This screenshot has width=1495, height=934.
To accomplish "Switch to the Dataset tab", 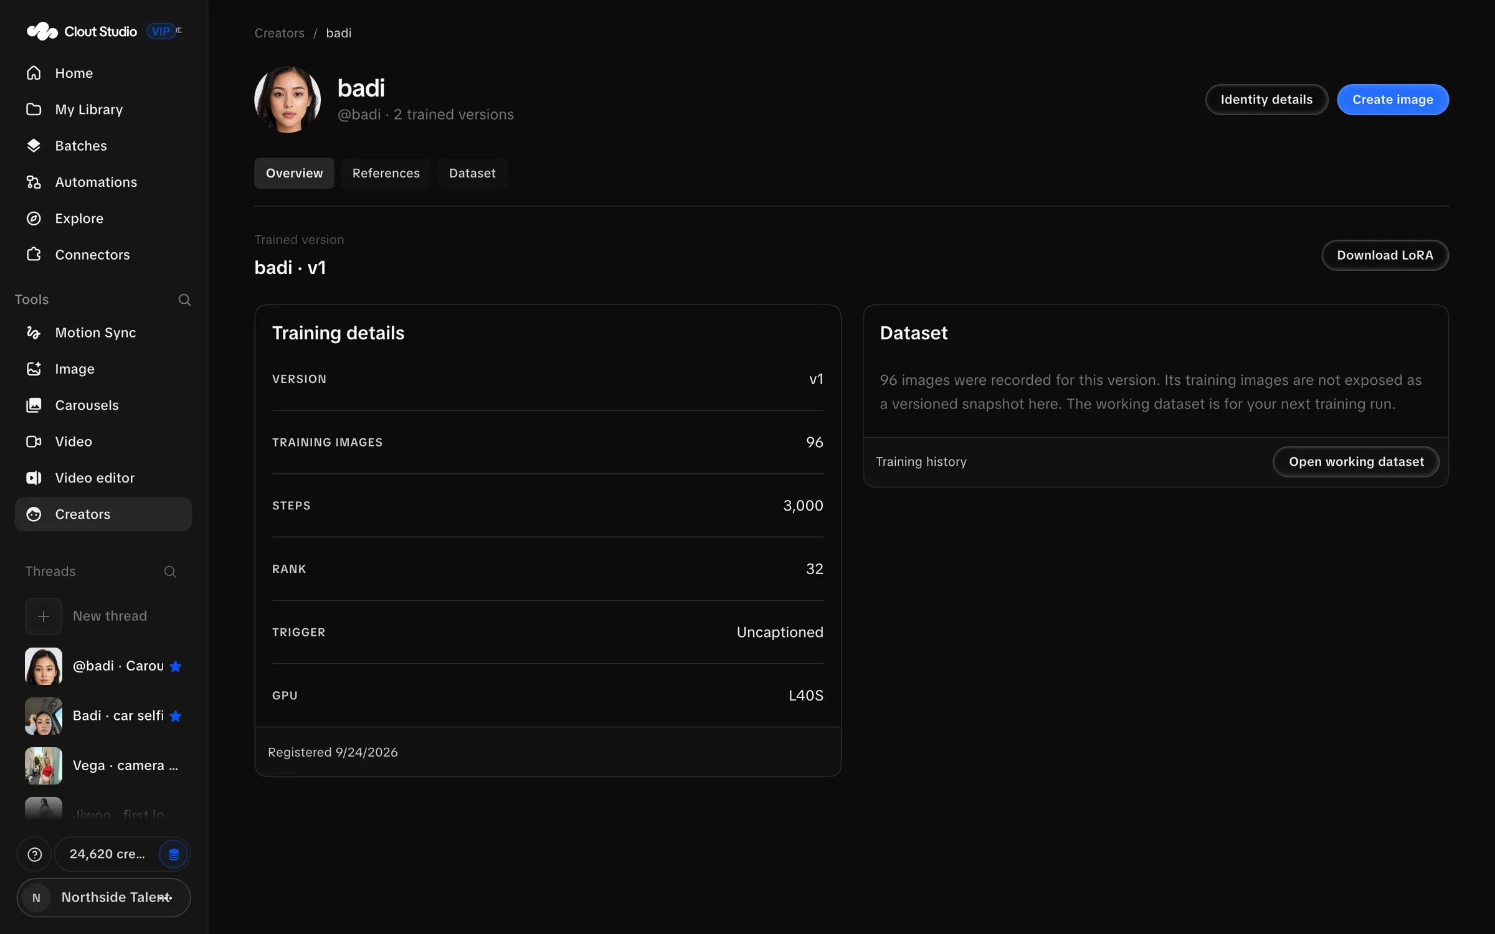I will coord(472,173).
